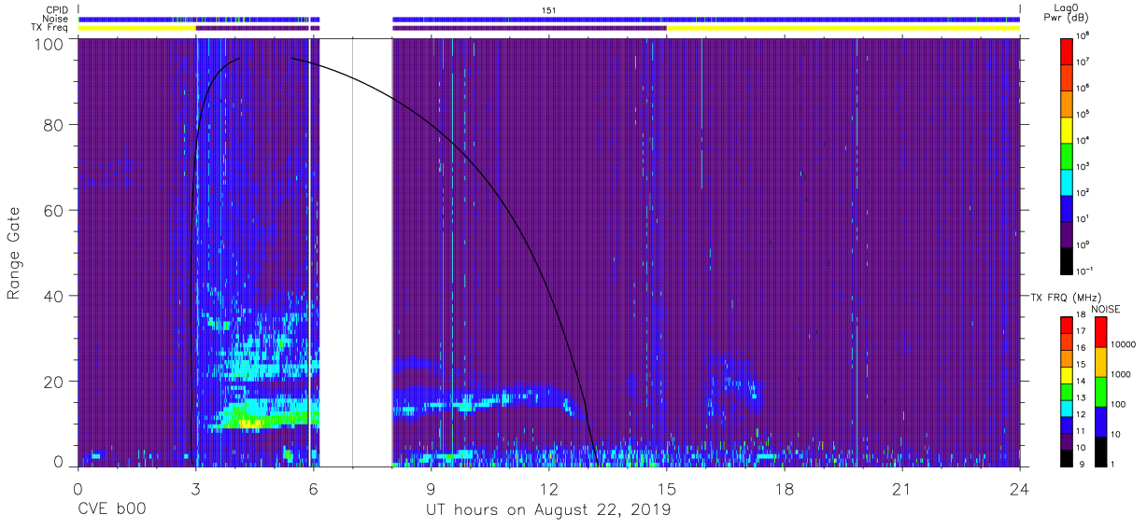
Task: Click the CPID value '151'
Action: pos(548,9)
